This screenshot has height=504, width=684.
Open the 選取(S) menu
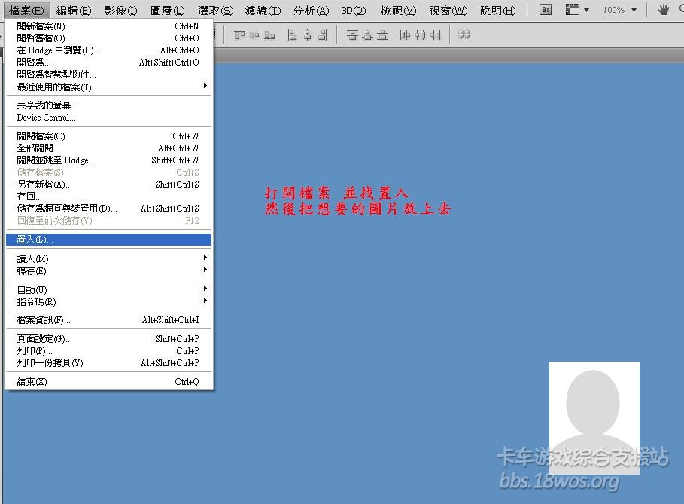(x=215, y=10)
